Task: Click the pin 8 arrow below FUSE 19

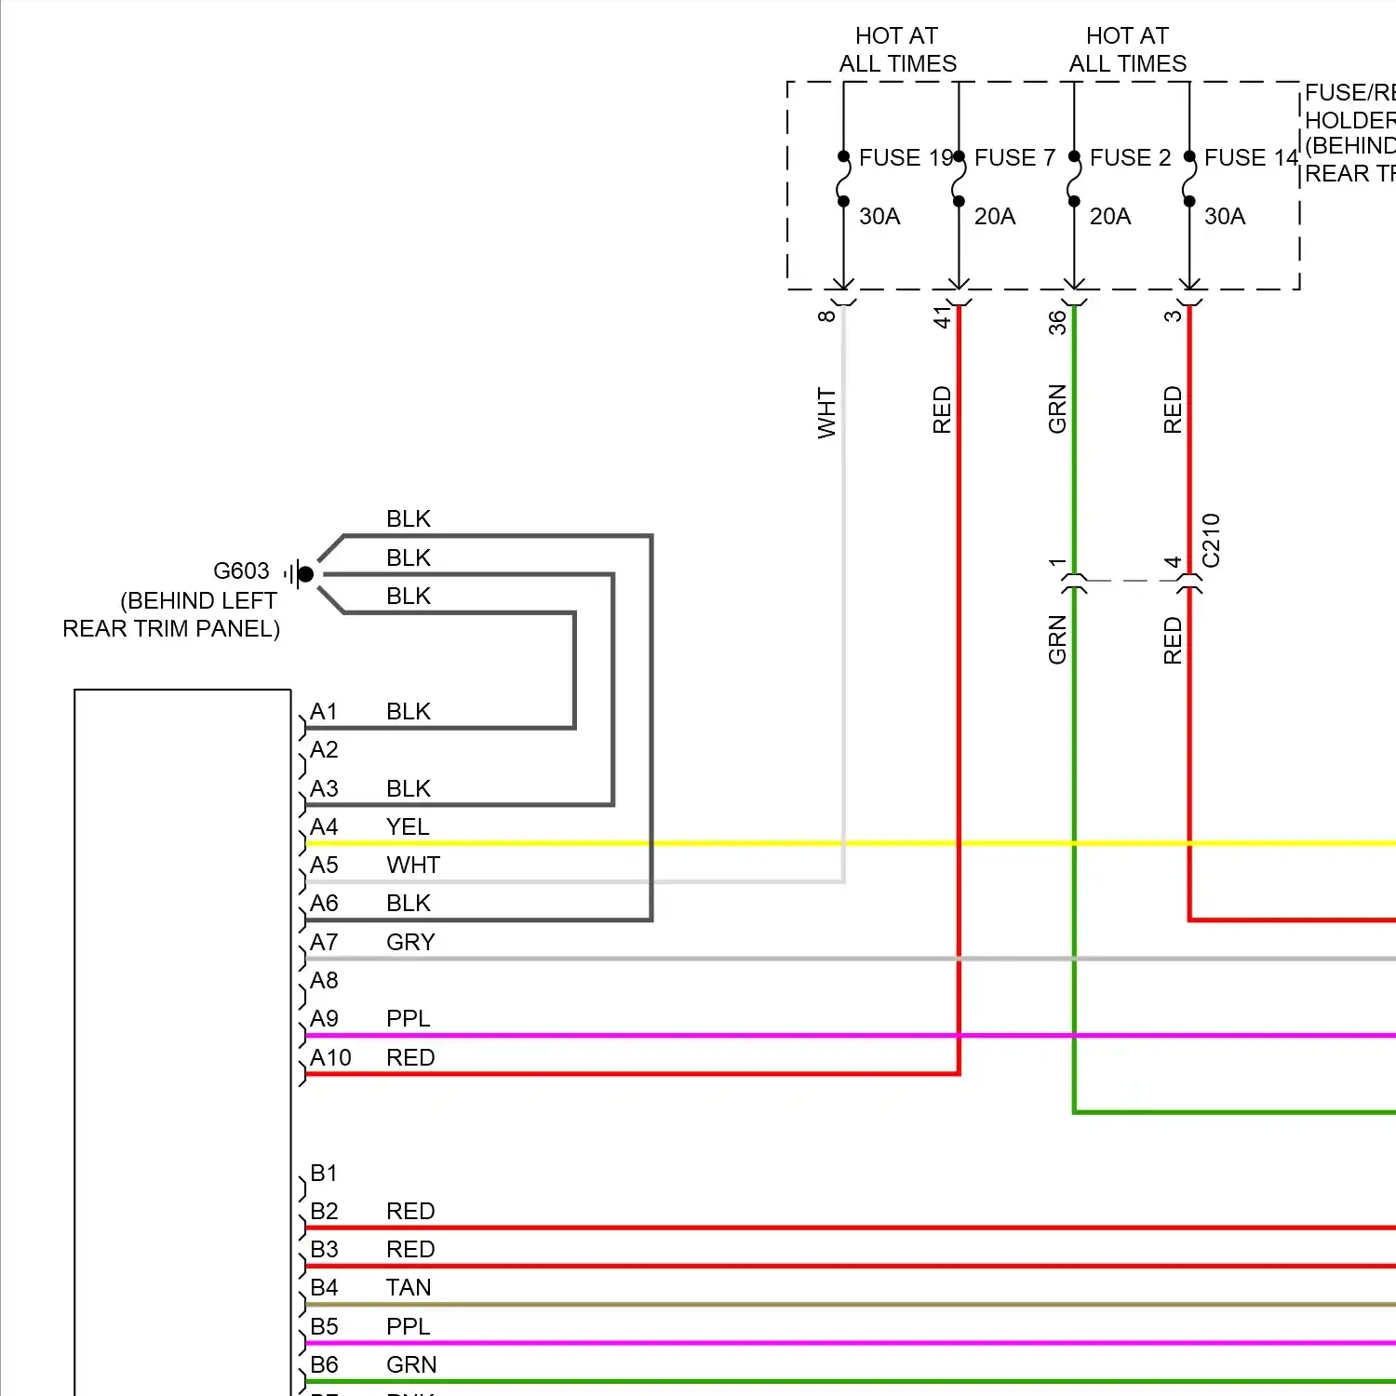Action: pos(843,286)
